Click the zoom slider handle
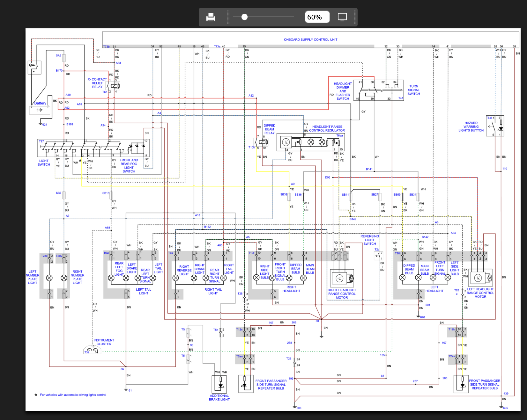 pos(244,17)
